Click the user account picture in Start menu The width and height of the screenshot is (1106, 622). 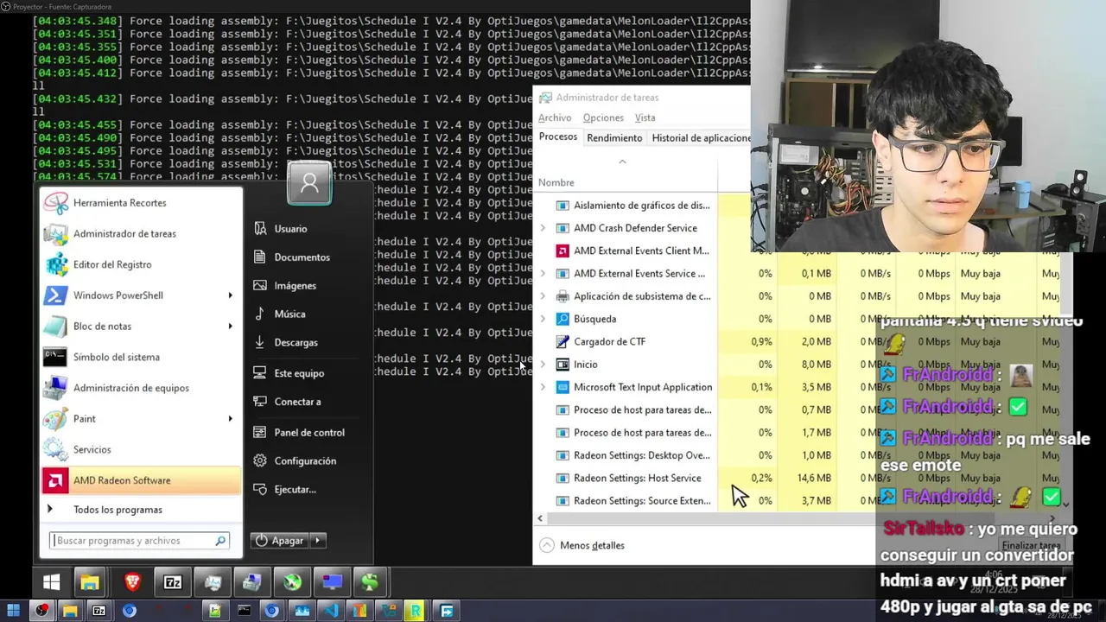tap(309, 183)
